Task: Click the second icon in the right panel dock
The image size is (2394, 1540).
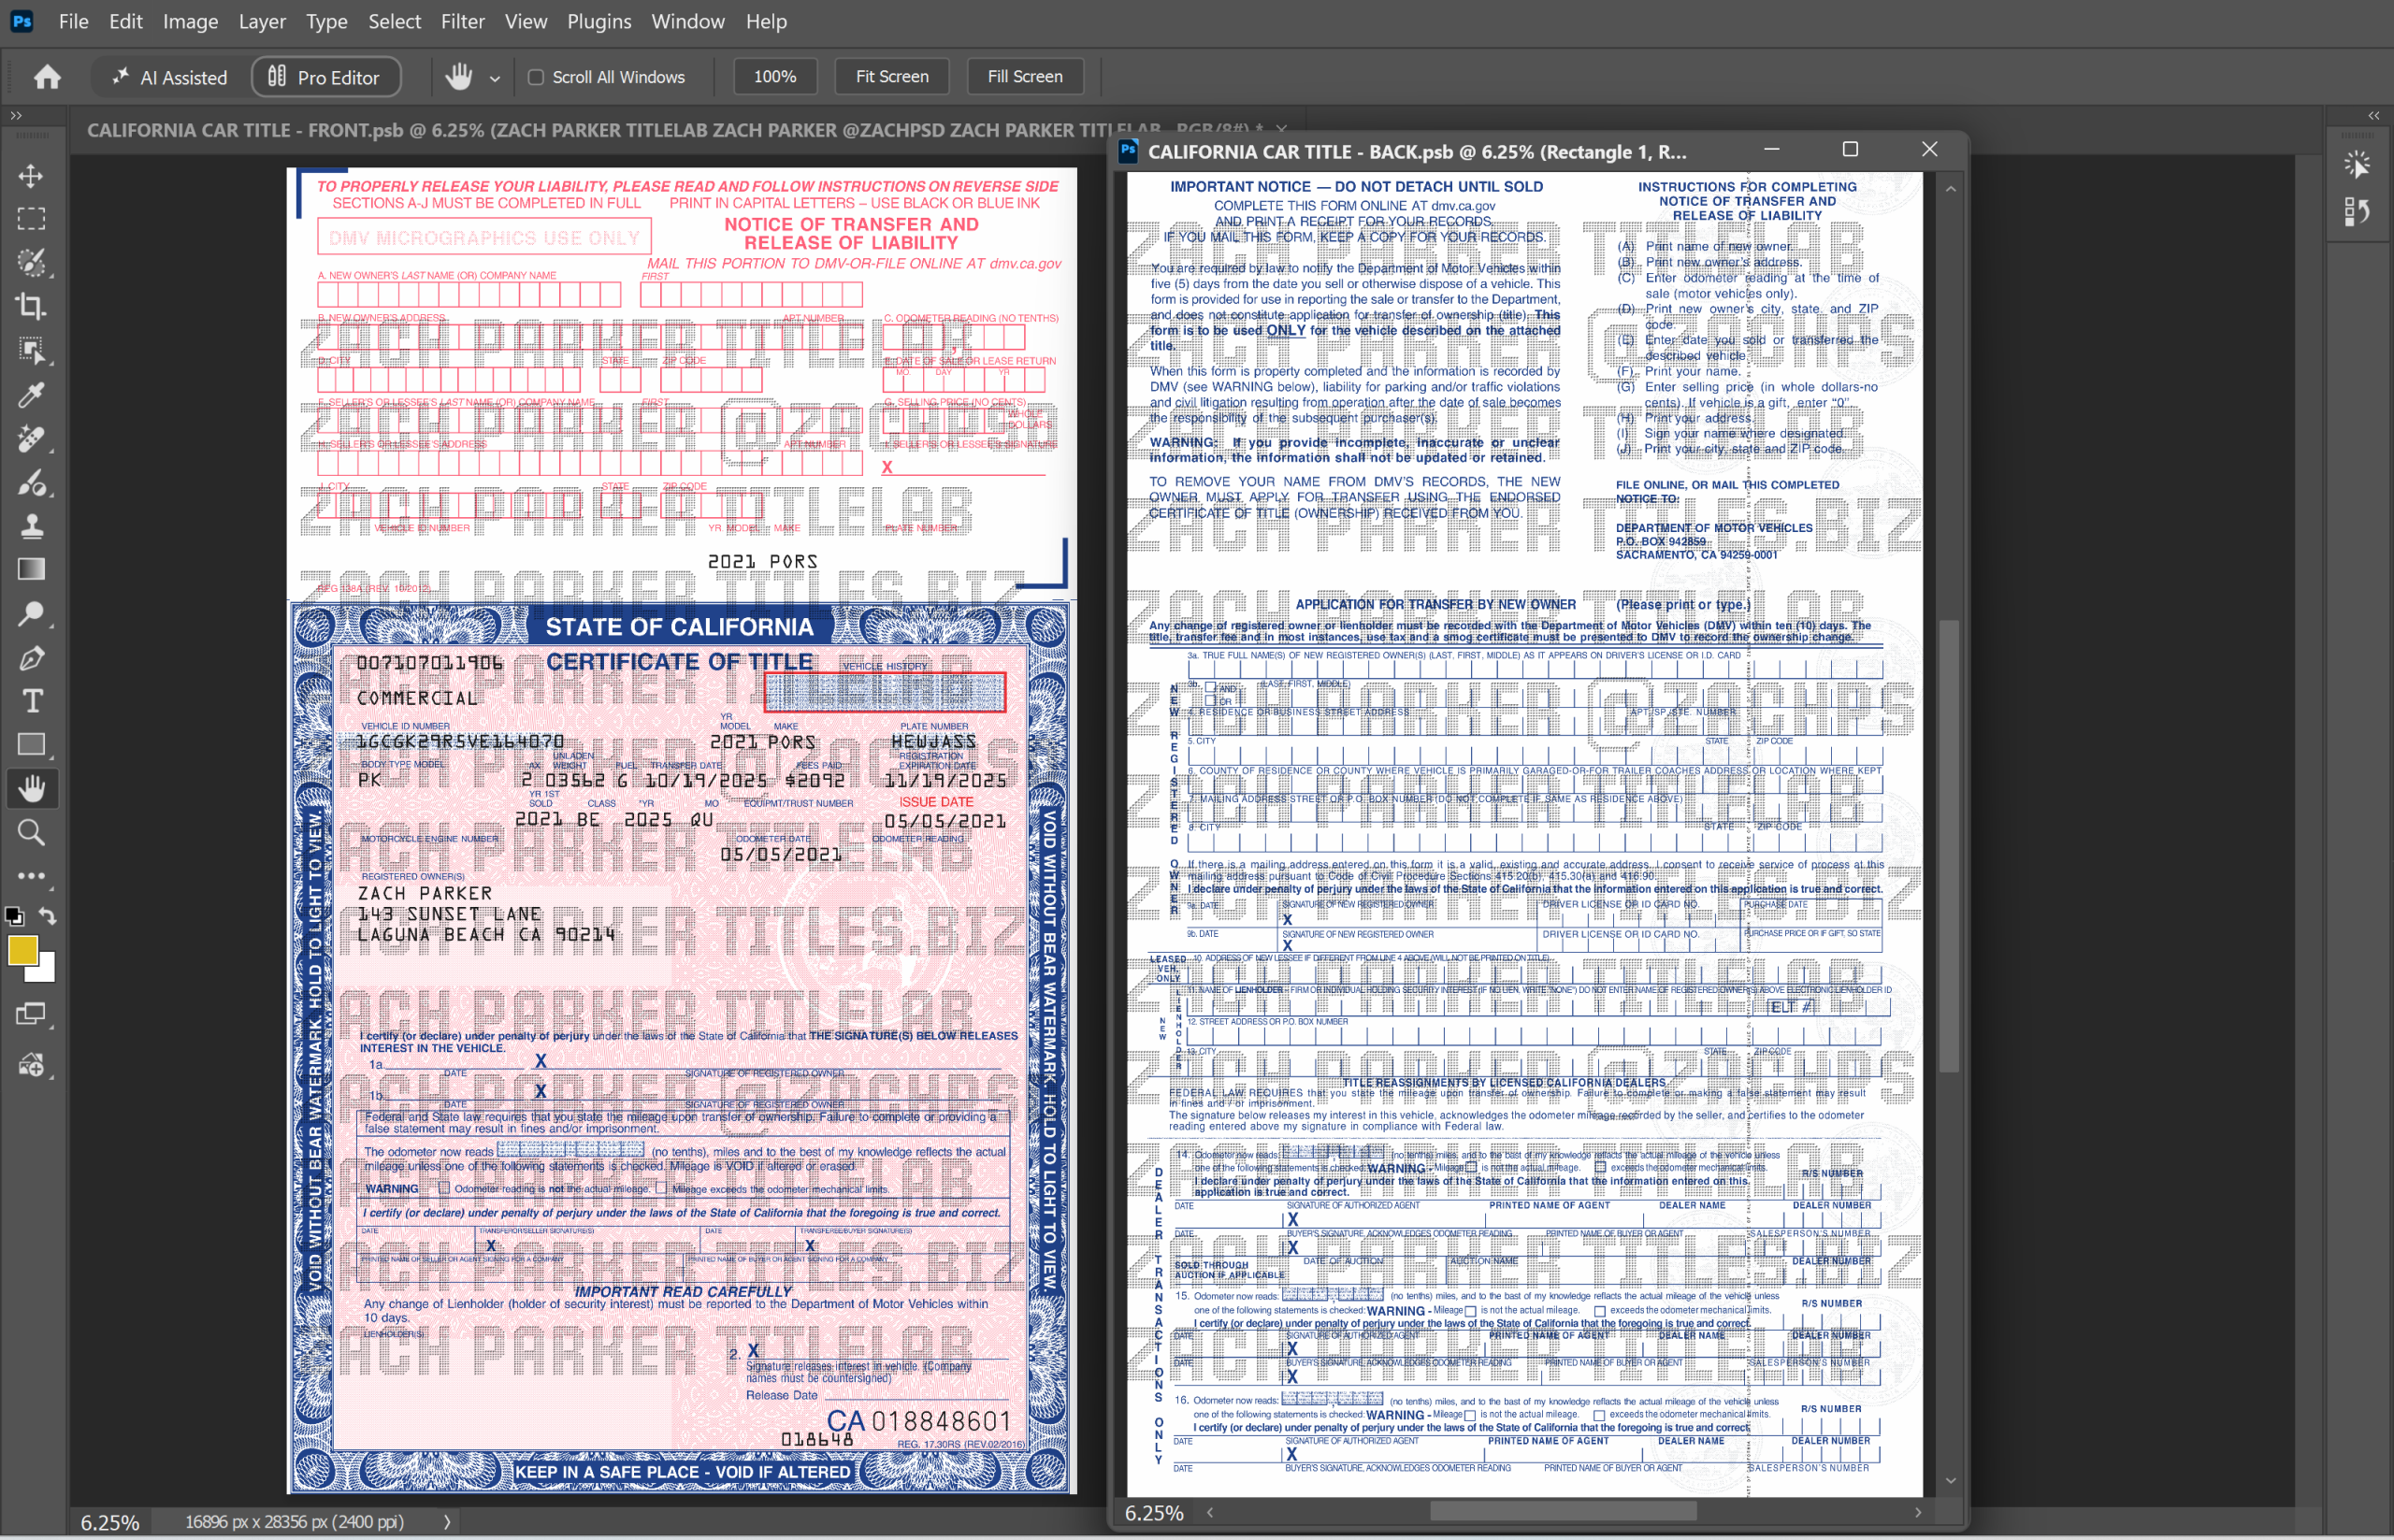Action: [x=2357, y=211]
